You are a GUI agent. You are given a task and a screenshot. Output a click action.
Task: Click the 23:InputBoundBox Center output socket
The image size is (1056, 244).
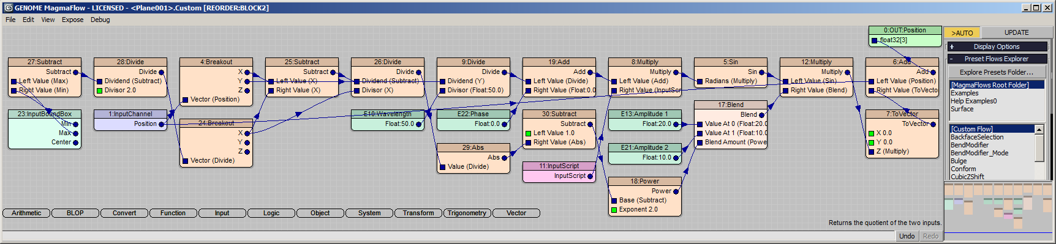75,142
